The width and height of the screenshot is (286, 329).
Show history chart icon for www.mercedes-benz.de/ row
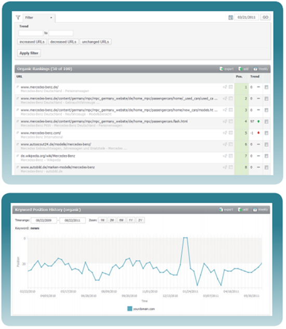point(225,87)
